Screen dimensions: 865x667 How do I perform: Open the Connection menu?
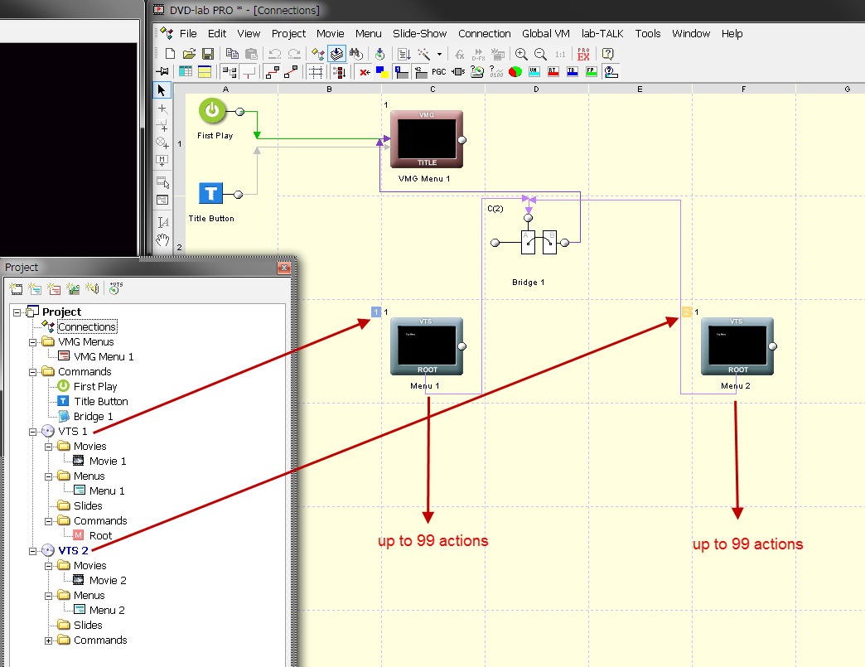pyautogui.click(x=484, y=34)
